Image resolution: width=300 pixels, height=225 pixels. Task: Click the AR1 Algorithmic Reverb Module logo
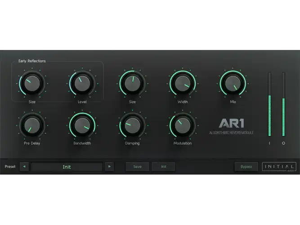pos(231,126)
